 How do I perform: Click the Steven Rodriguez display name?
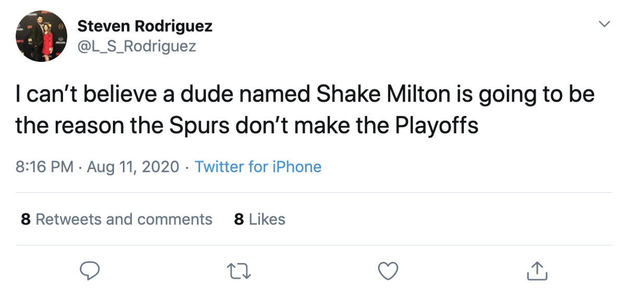tap(144, 26)
